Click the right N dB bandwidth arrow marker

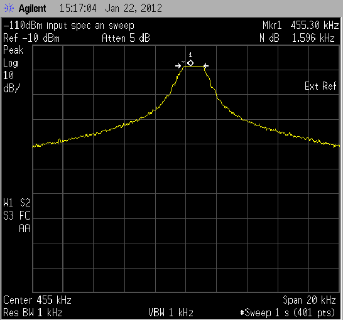pos(206,65)
